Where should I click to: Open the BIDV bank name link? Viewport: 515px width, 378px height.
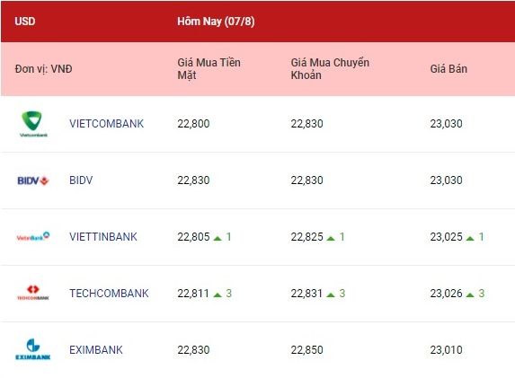[81, 180]
